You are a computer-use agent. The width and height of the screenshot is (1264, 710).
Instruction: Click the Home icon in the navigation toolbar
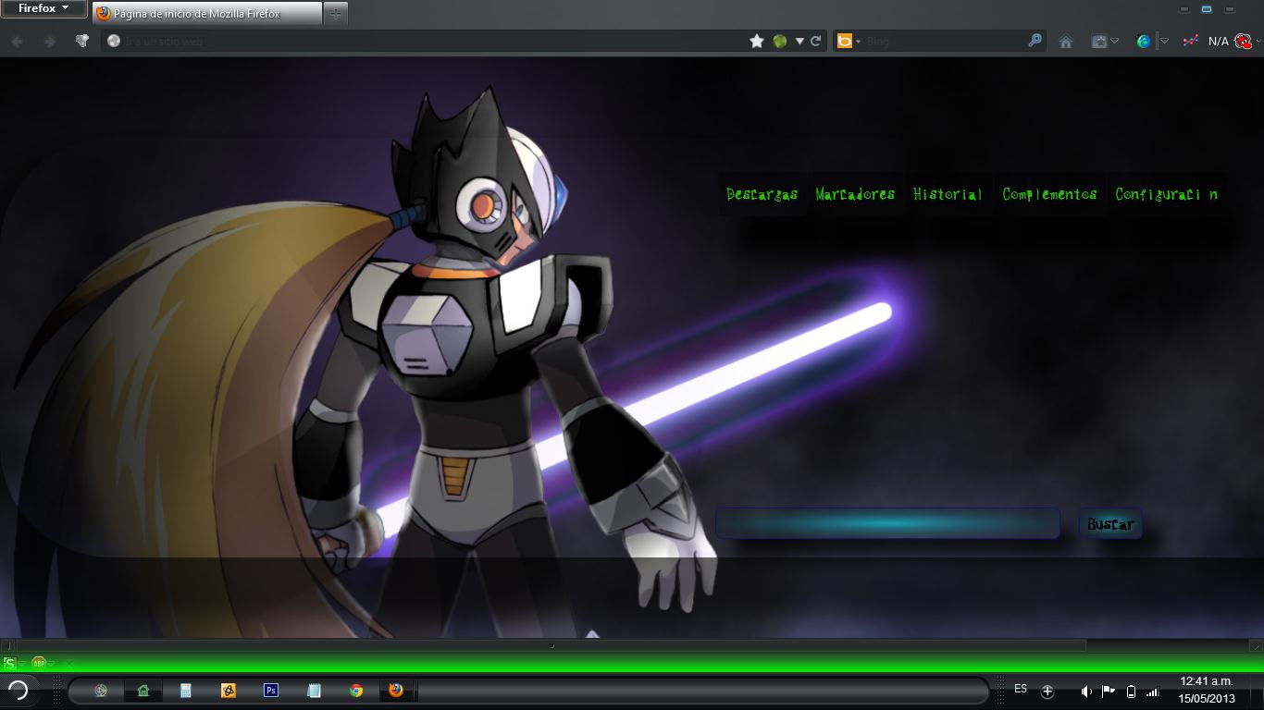pos(1066,41)
